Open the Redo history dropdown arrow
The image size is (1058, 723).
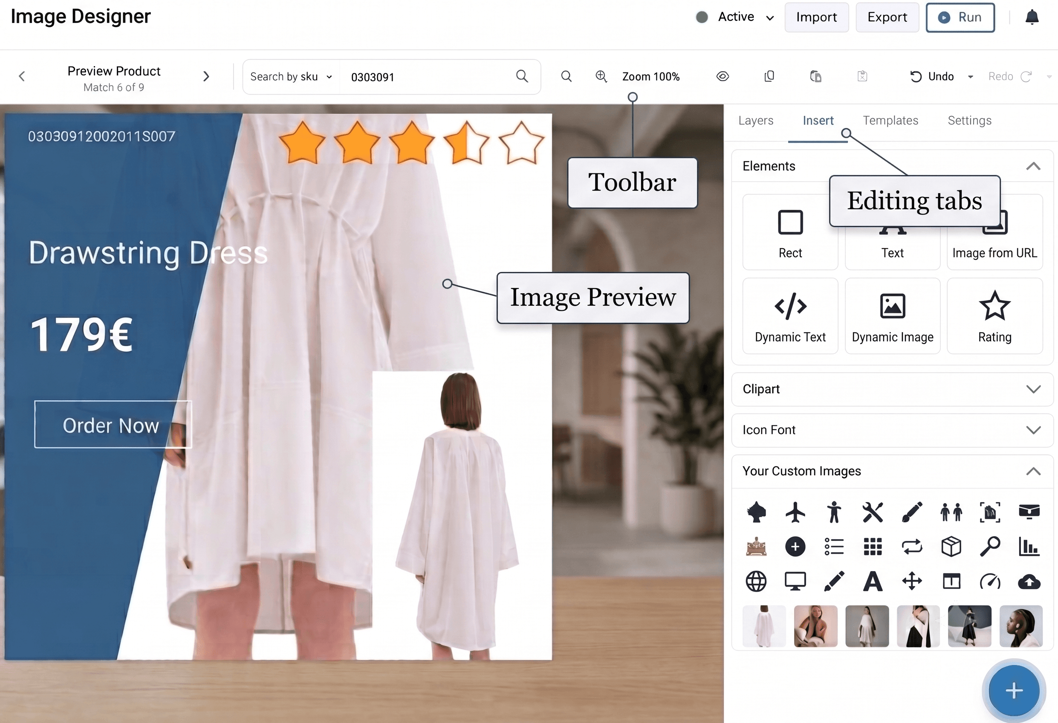coord(1049,76)
